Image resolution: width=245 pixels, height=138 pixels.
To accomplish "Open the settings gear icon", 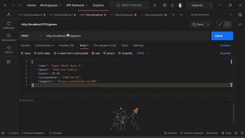I will [x=164, y=5].
